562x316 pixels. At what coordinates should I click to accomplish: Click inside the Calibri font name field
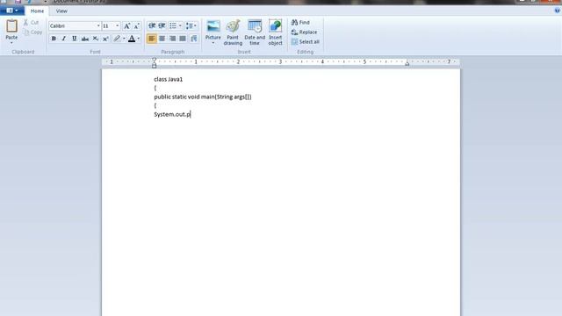click(72, 26)
